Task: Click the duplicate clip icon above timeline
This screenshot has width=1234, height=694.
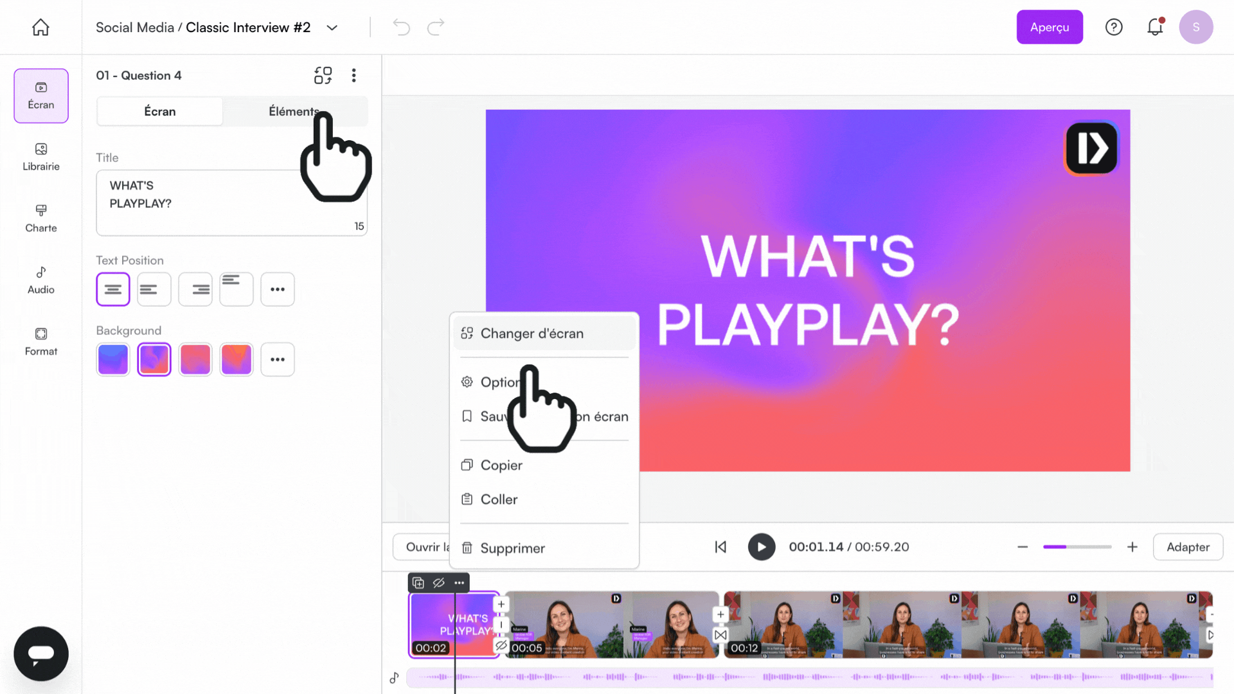Action: [418, 583]
